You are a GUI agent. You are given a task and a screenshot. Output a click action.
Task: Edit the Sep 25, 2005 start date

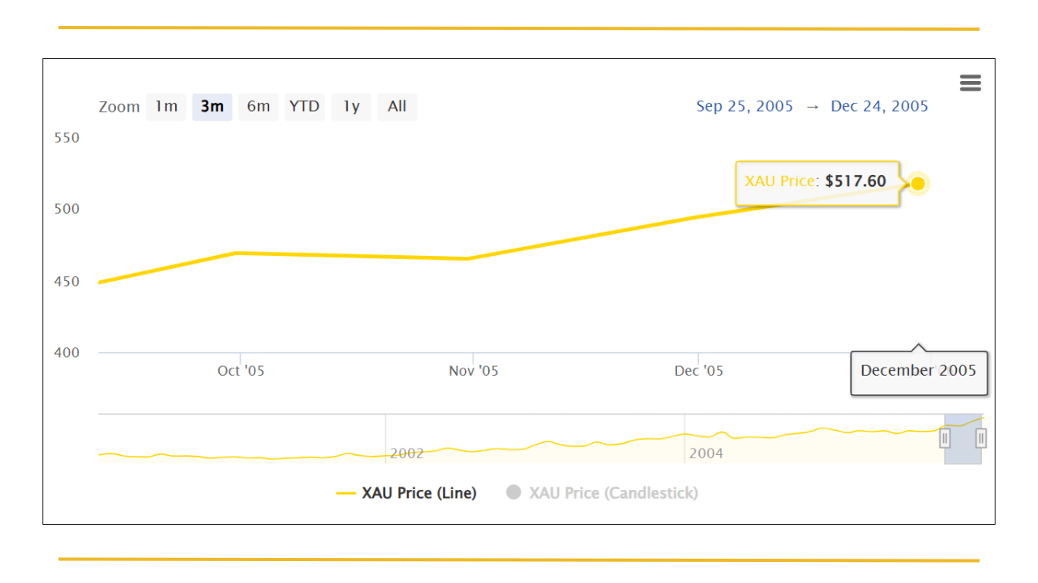[x=744, y=106]
